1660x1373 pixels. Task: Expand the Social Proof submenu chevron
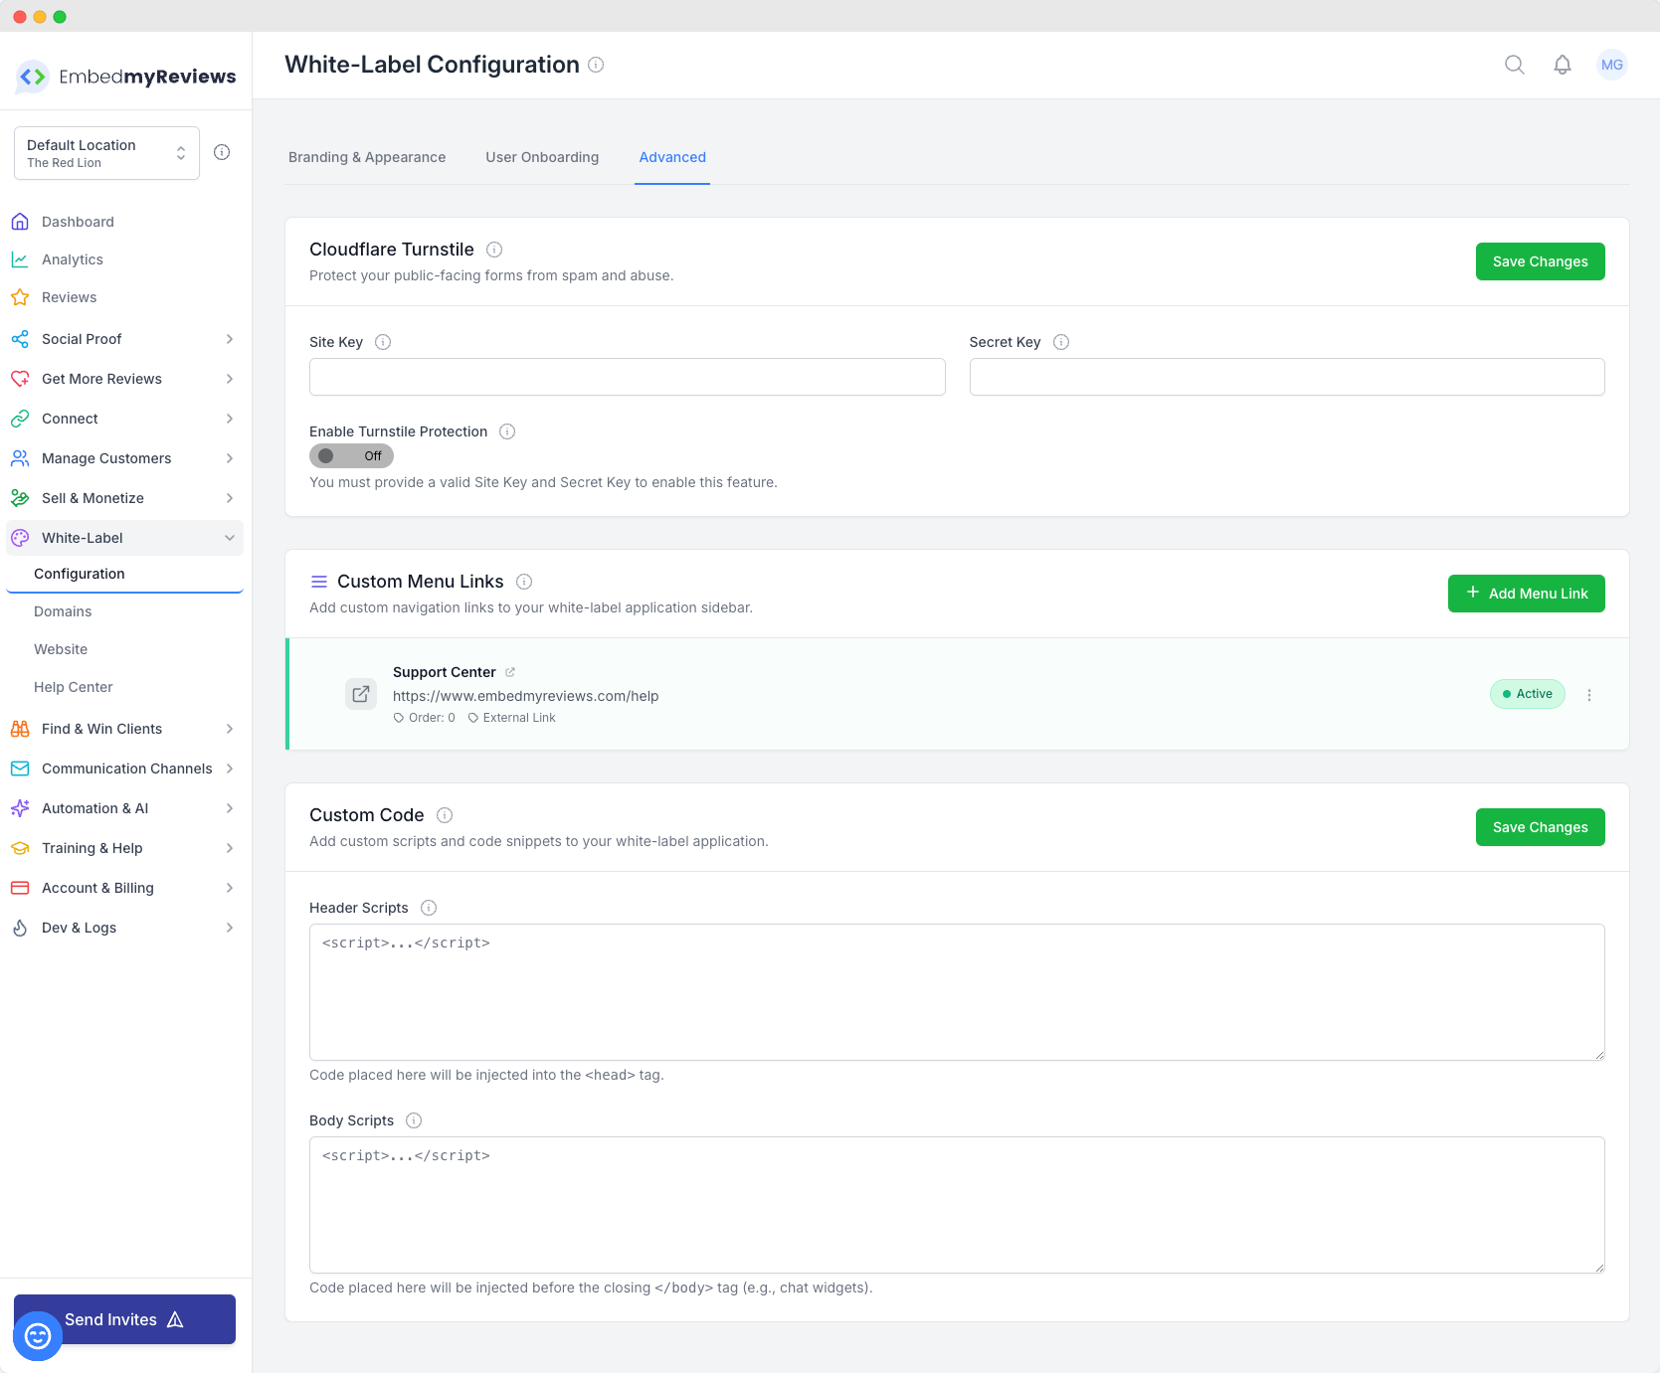point(230,339)
